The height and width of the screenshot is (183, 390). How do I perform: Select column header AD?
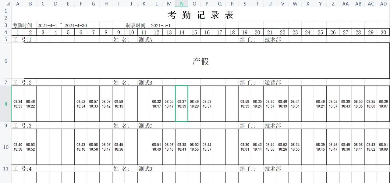tap(383, 4)
